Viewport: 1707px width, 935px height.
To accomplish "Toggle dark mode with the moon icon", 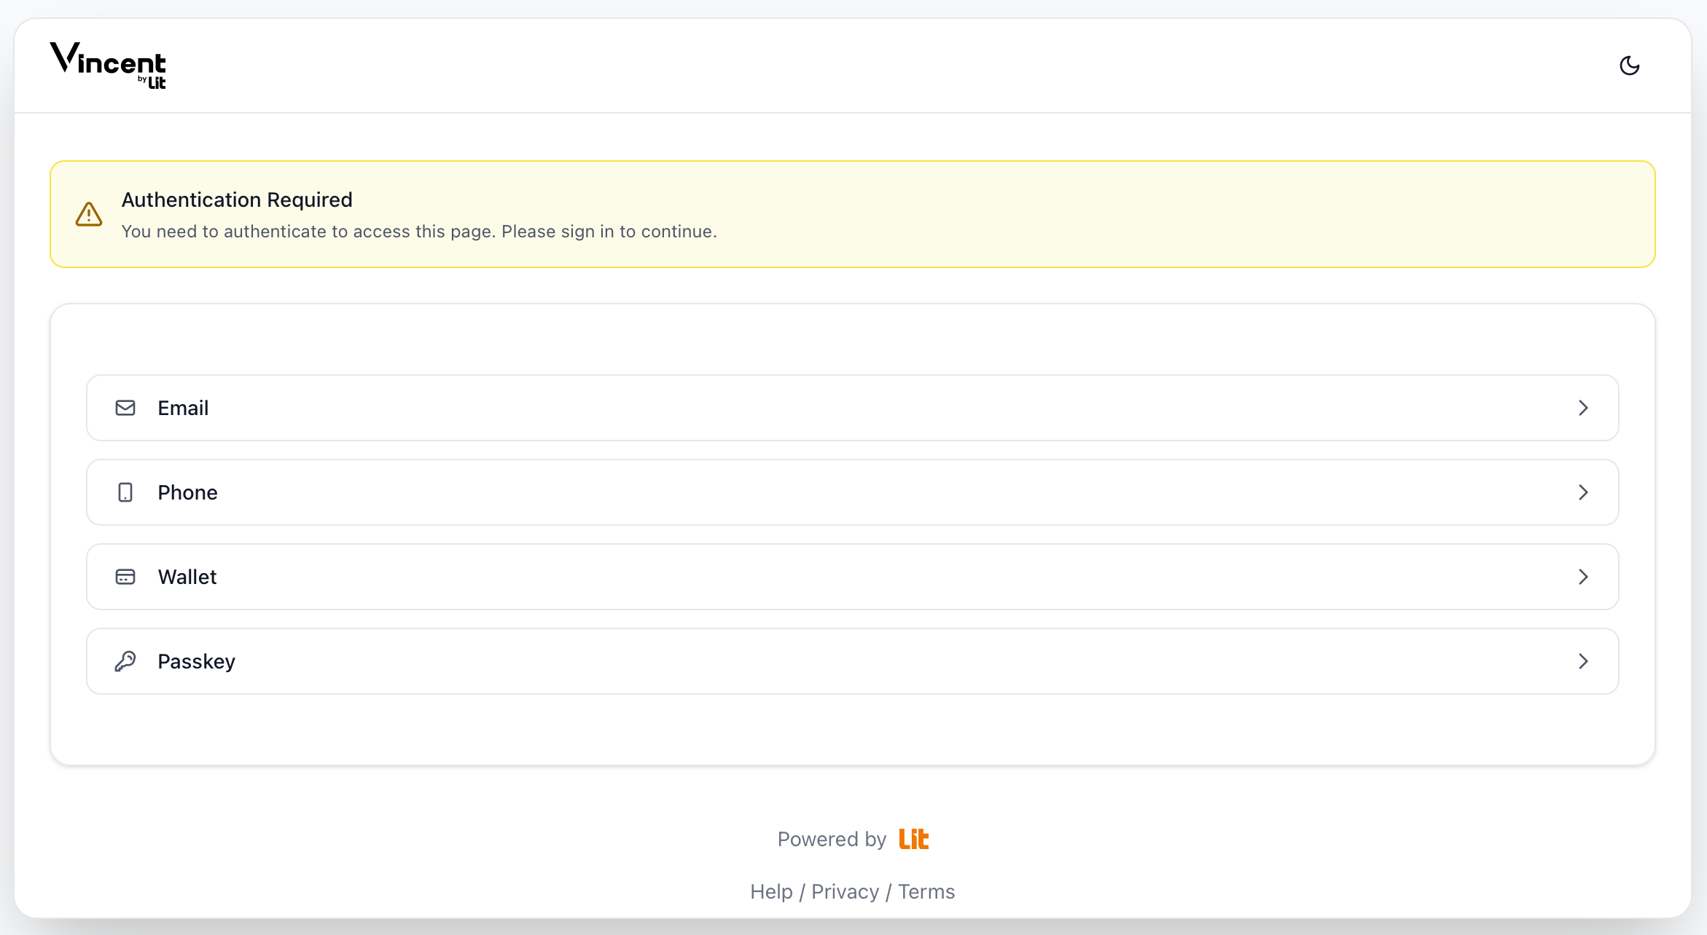I will 1629,66.
